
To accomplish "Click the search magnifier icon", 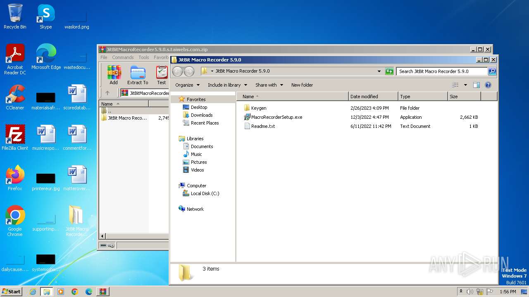I will coord(492,71).
